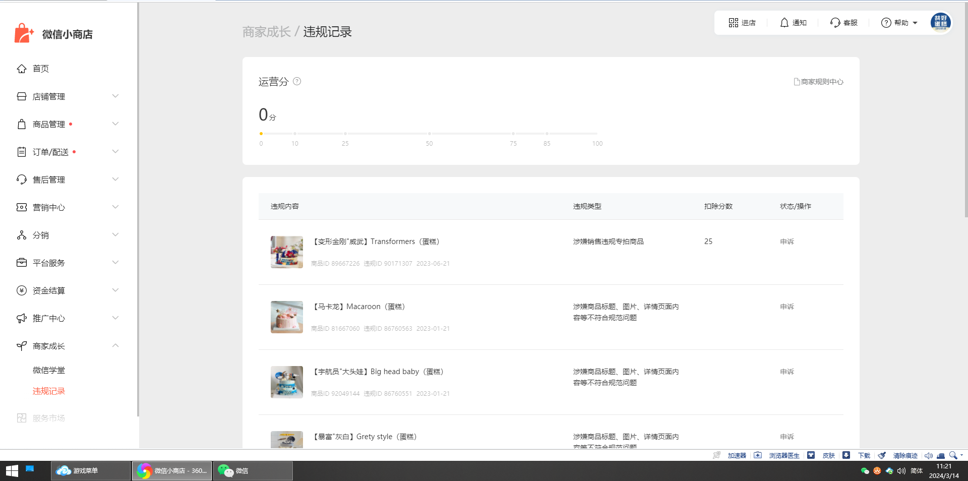Screen dimensions: 968x481
Task: Click the 清除痕迹 brush icon
Action: [x=882, y=455]
